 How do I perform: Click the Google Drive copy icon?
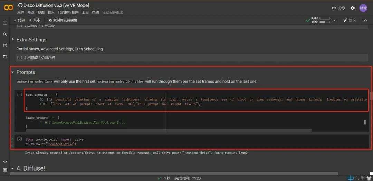50,20
